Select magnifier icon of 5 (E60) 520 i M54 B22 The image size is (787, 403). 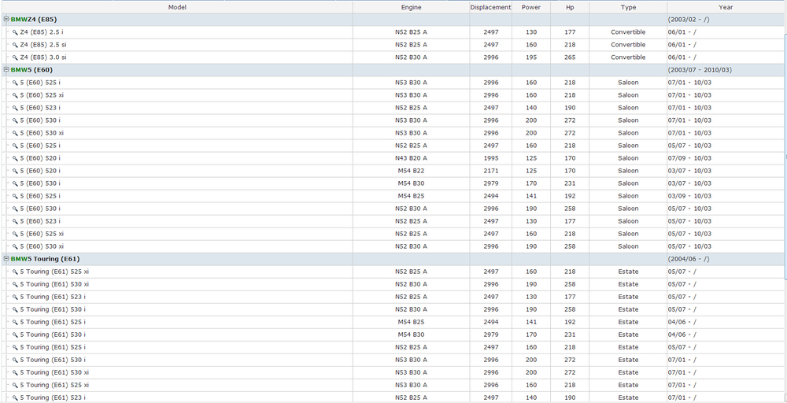tap(15, 171)
